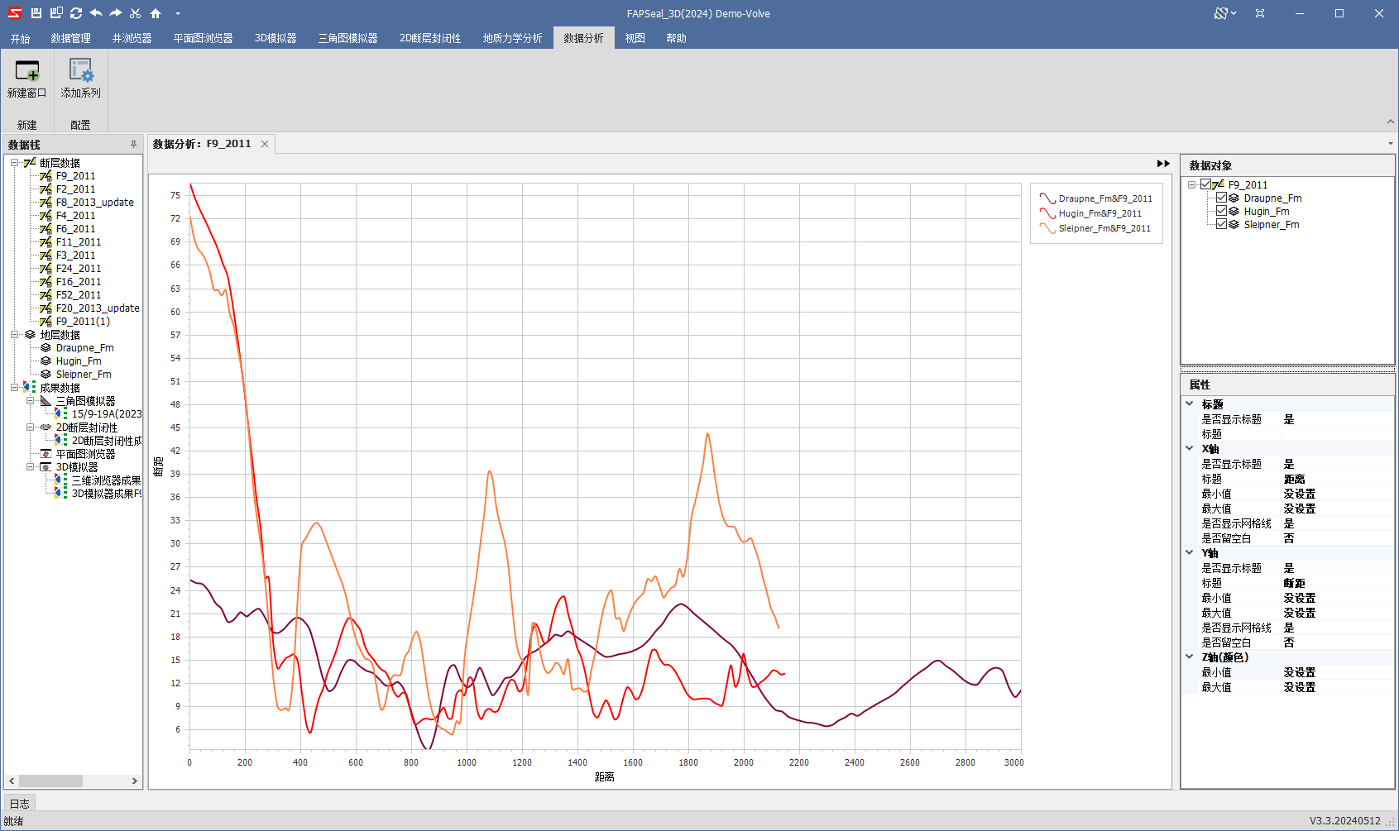Select Sleipner_Fm in the 地层数据 tree
1399x831 pixels.
84,375
